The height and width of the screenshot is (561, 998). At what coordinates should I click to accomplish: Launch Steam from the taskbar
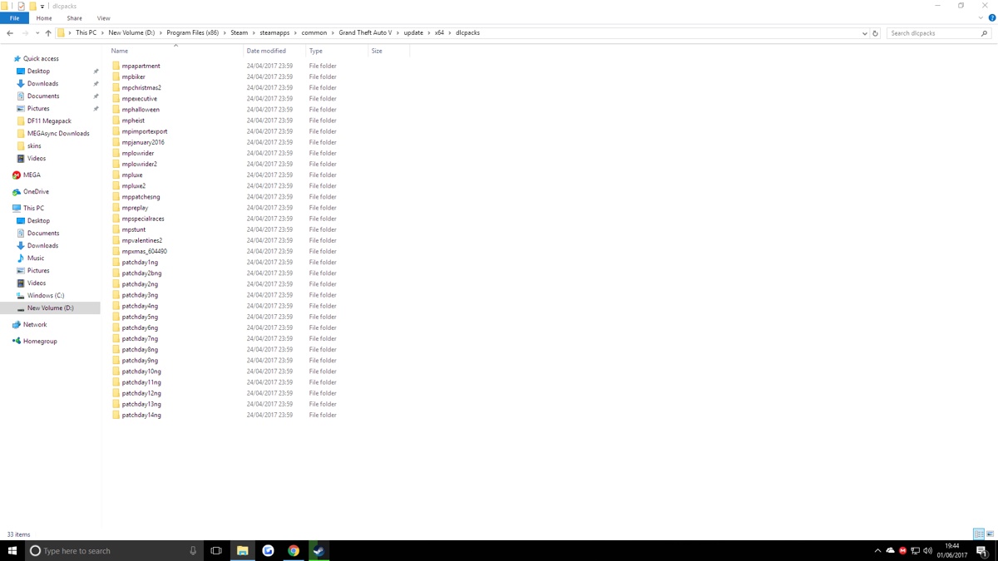click(319, 550)
